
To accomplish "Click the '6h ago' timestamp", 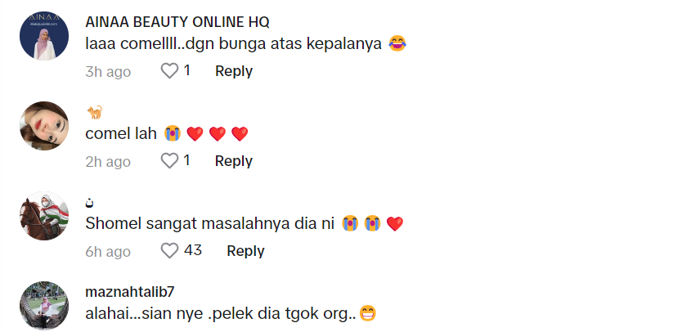I will pyautogui.click(x=108, y=251).
